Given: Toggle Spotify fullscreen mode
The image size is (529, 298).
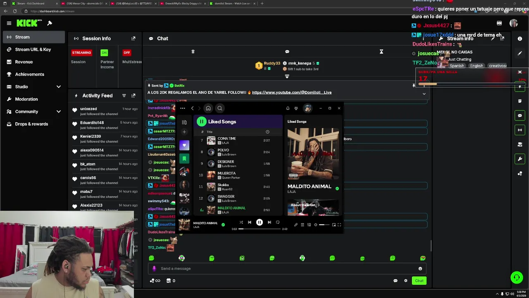Looking at the screenshot, I should click(339, 225).
